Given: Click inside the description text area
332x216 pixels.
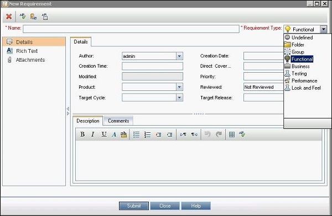Looking at the screenshot, I should (199, 160).
